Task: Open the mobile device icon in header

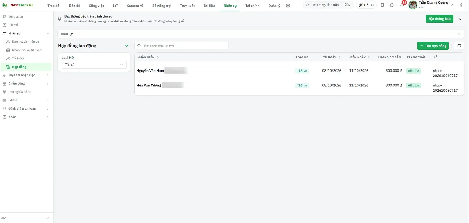Action: 382,5
